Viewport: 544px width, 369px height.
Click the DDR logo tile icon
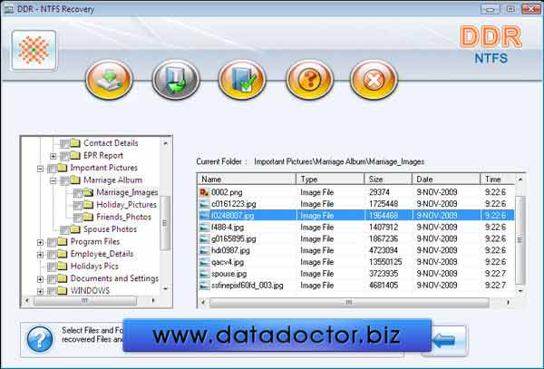34,50
